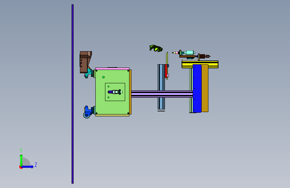Select the blue vertical side plate
This screenshot has width=290, height=188.
197,88
